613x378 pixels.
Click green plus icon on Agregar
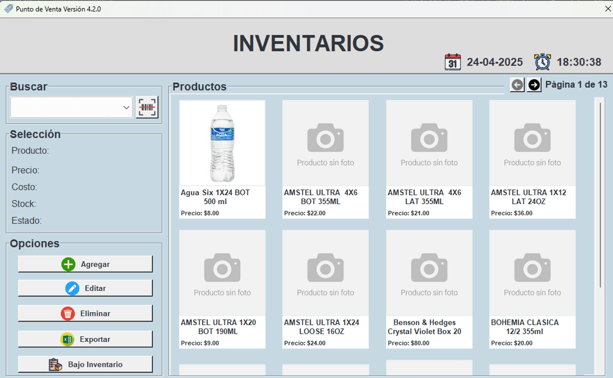[68, 264]
